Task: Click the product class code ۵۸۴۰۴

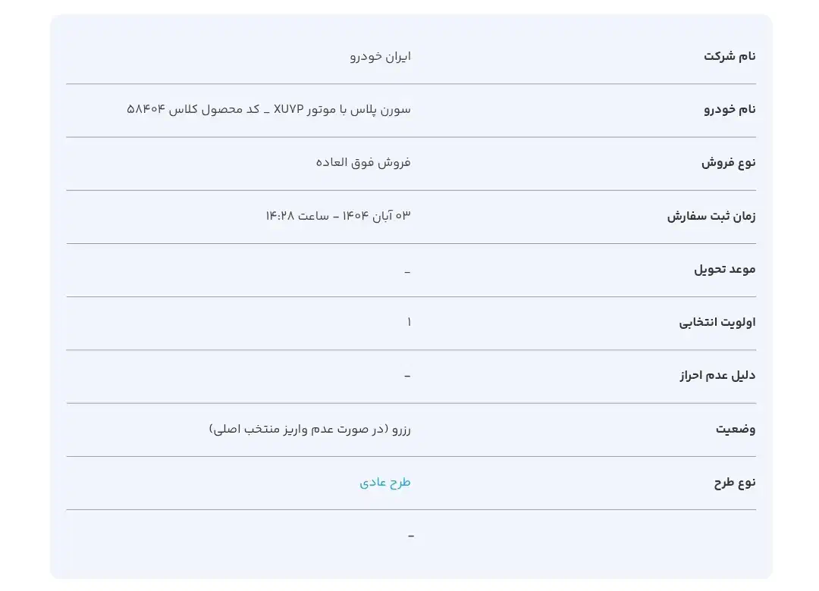Action: [x=146, y=109]
